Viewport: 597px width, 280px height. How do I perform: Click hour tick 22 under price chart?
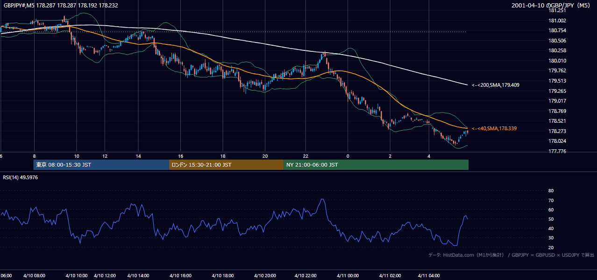point(306,156)
